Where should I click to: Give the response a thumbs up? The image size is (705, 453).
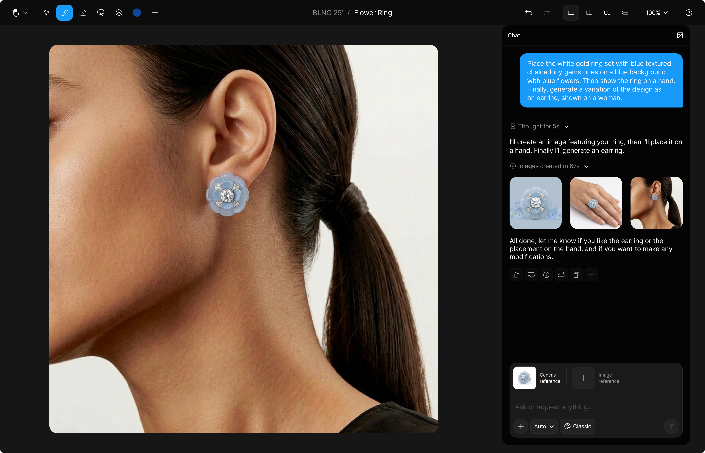(x=516, y=275)
